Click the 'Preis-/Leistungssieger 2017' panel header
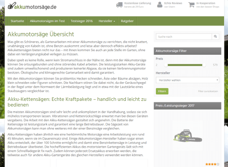The width and height of the screenshot is (228, 167). [188, 106]
